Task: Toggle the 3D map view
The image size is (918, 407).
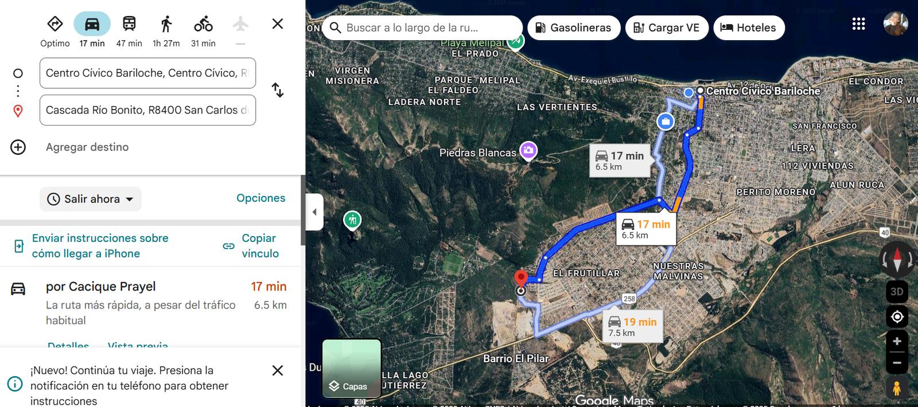Action: tap(897, 291)
